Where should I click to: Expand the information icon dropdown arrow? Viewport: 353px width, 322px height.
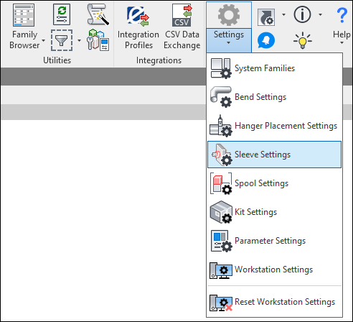click(x=320, y=14)
